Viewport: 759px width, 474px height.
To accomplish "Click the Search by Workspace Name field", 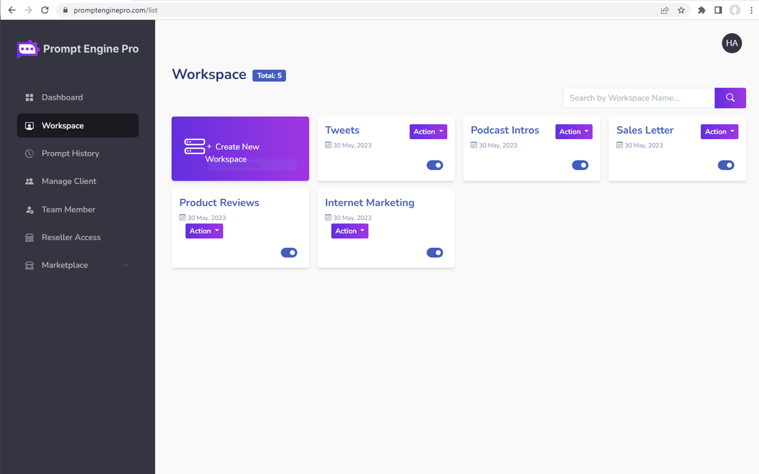I will point(638,98).
